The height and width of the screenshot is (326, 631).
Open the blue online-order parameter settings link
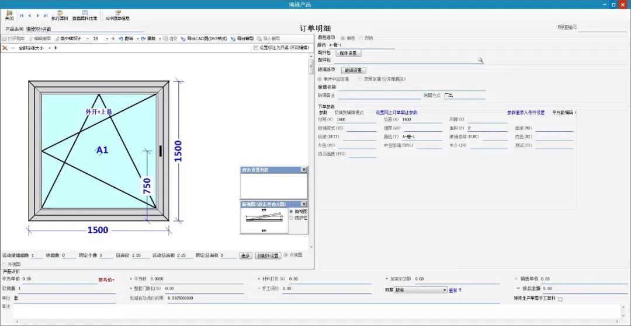[396, 113]
